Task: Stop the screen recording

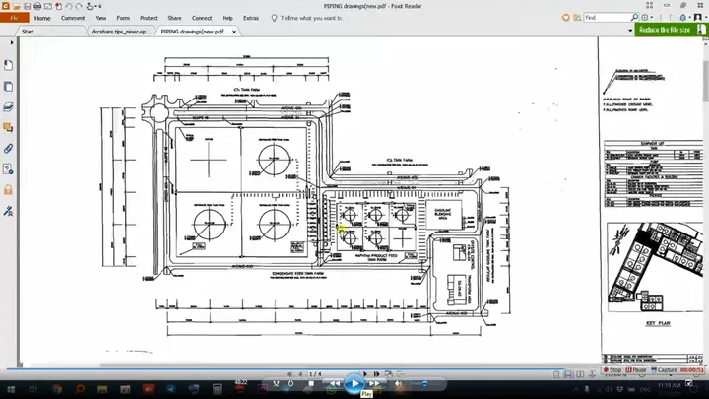Action: [x=612, y=370]
